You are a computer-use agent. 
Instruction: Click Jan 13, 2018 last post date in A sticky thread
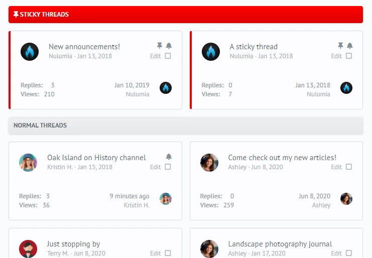click(313, 85)
